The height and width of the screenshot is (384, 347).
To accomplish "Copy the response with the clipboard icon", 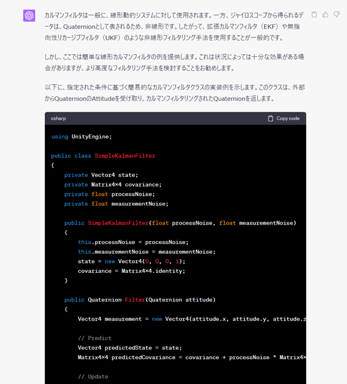I will coord(314,15).
